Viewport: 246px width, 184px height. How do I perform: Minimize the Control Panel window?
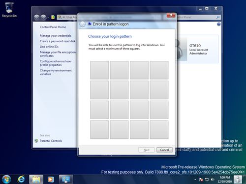(x=200, y=9)
